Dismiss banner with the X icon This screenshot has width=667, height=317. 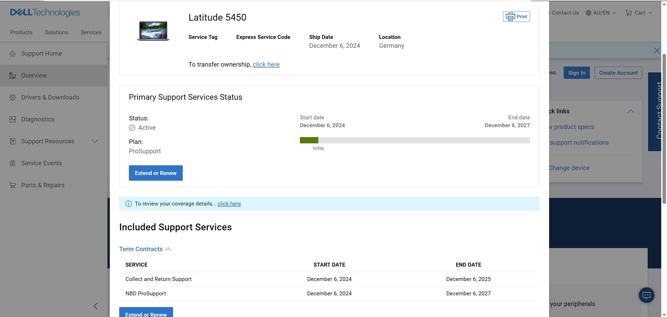point(657,50)
